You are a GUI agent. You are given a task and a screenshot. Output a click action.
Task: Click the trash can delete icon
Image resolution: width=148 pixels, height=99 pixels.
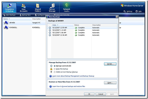click(51, 72)
